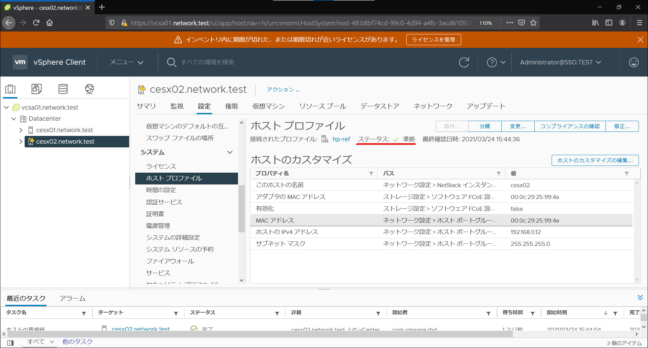Go back in browser history
Image resolution: width=648 pixels, height=348 pixels.
9,23
